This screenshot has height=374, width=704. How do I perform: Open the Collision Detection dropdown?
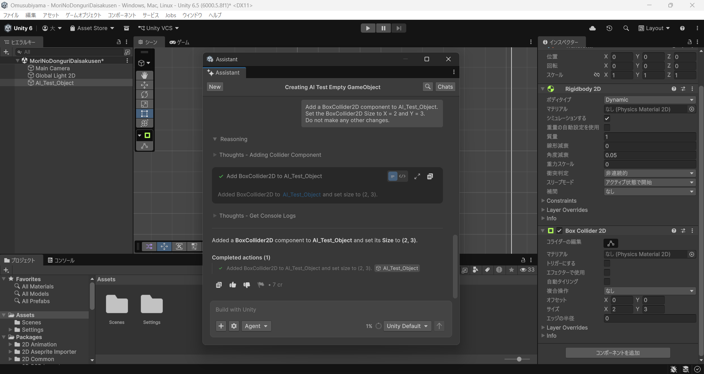650,173
